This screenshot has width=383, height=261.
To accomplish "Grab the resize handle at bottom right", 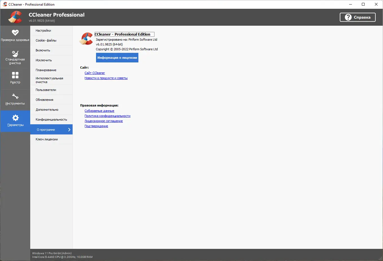I will point(380,258).
